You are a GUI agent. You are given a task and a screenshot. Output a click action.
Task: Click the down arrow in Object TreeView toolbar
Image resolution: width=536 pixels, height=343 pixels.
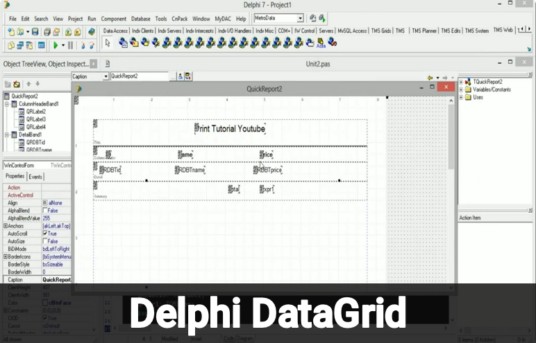pyautogui.click(x=37, y=84)
